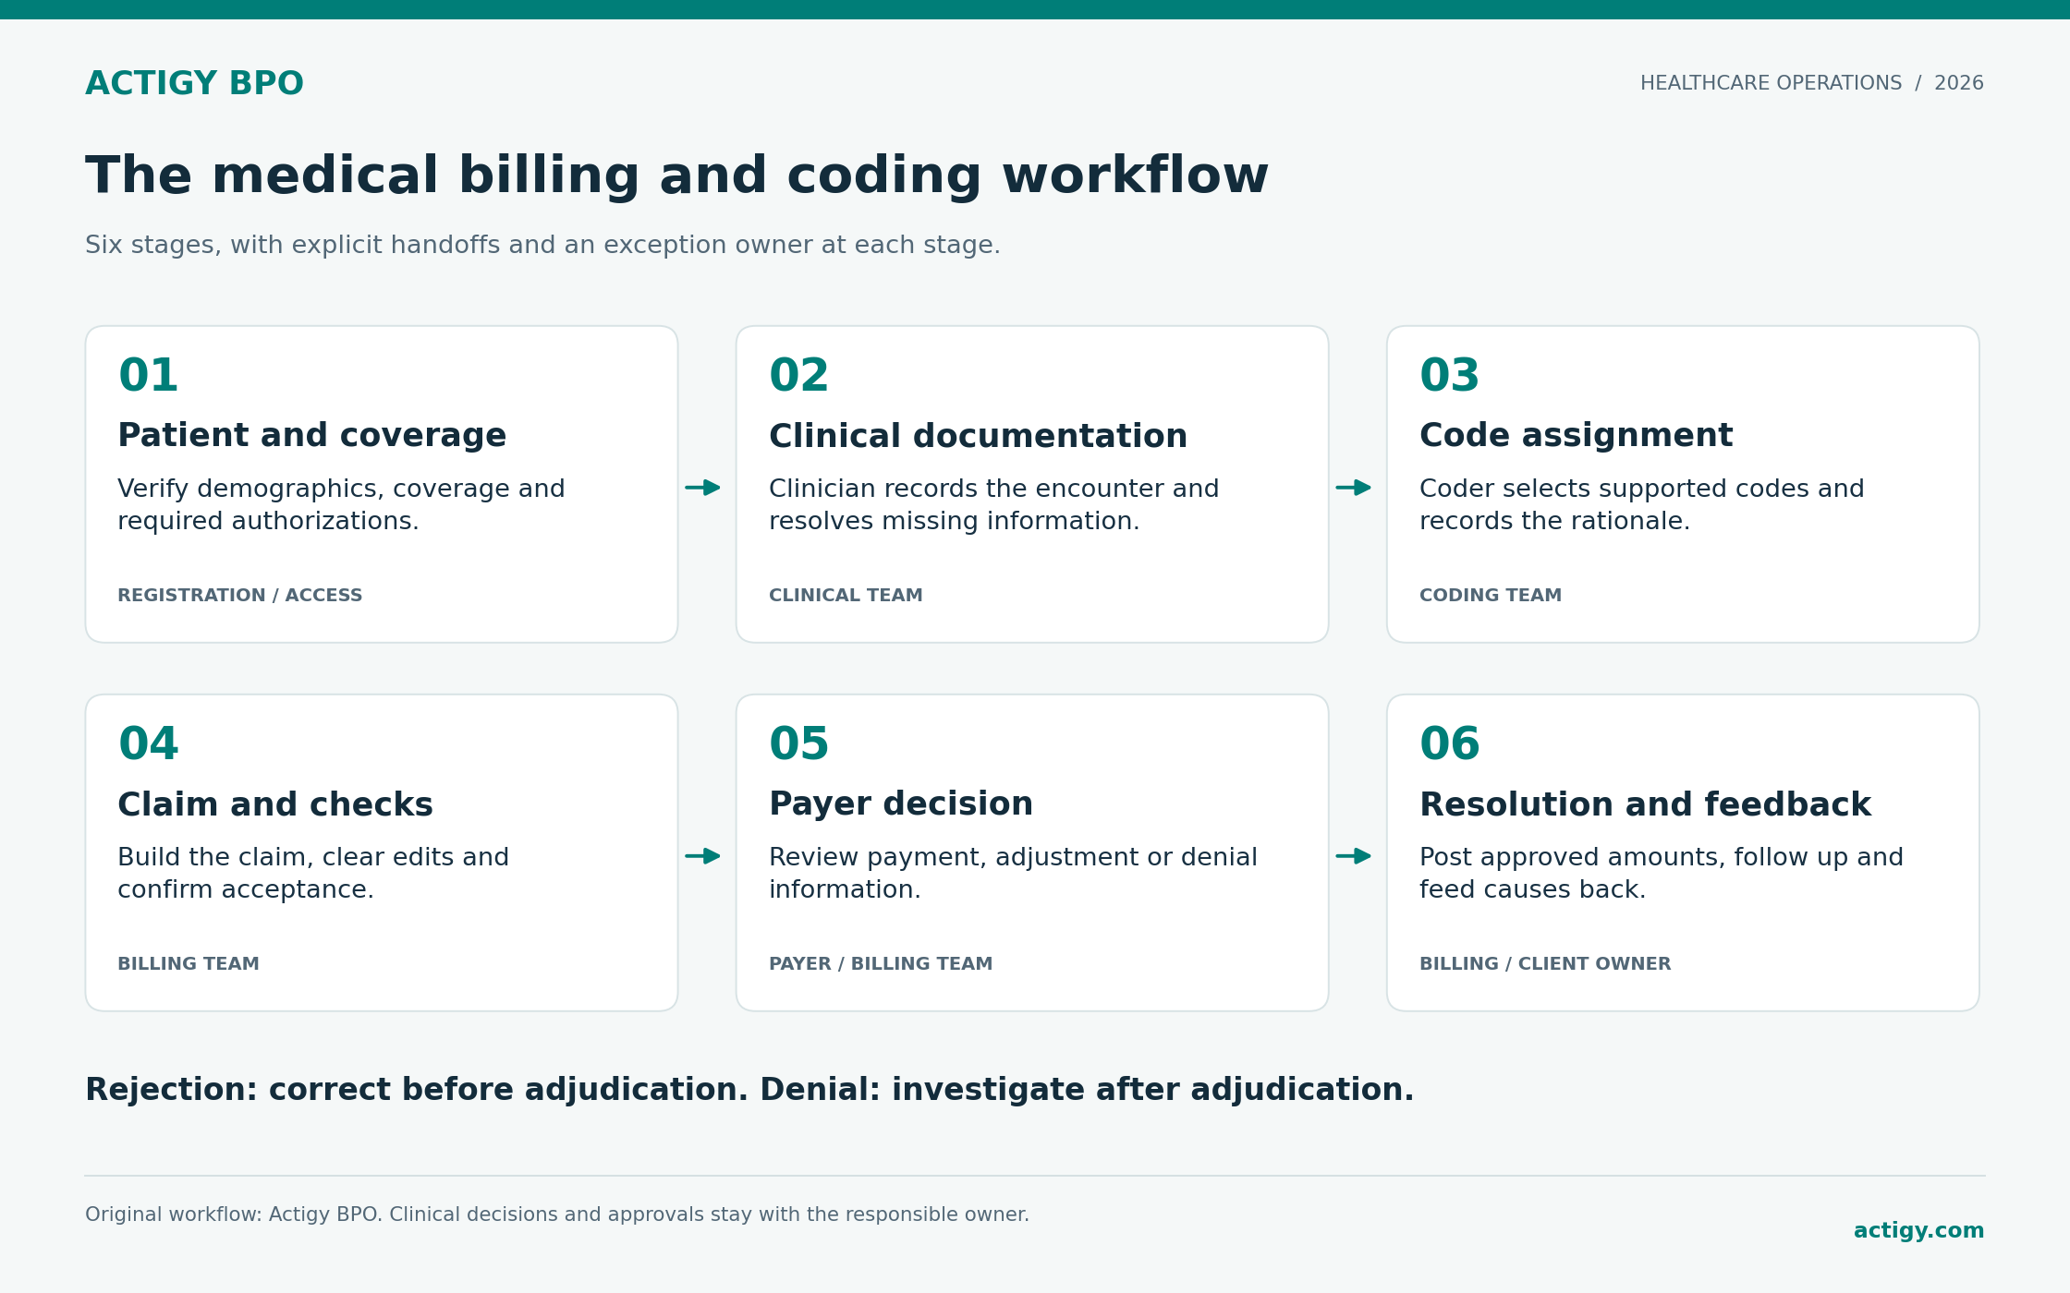
Task: Select the stage number 03
Action: tap(1449, 376)
